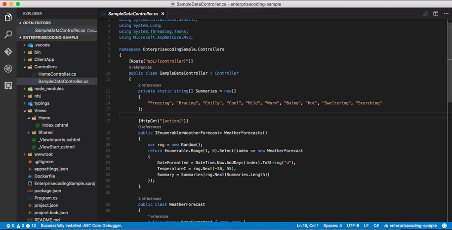452x230 pixels.
Task: Click the EXPLORER panel title
Action: coord(33,13)
